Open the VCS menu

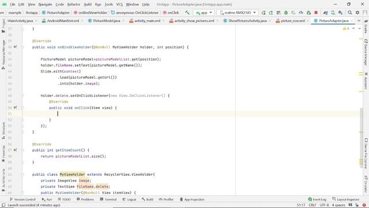click(x=119, y=4)
